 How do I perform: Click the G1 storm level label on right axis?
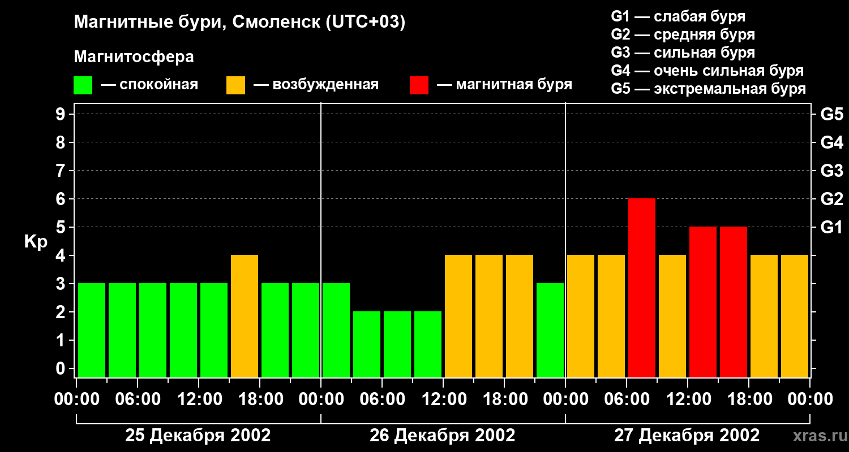(831, 227)
